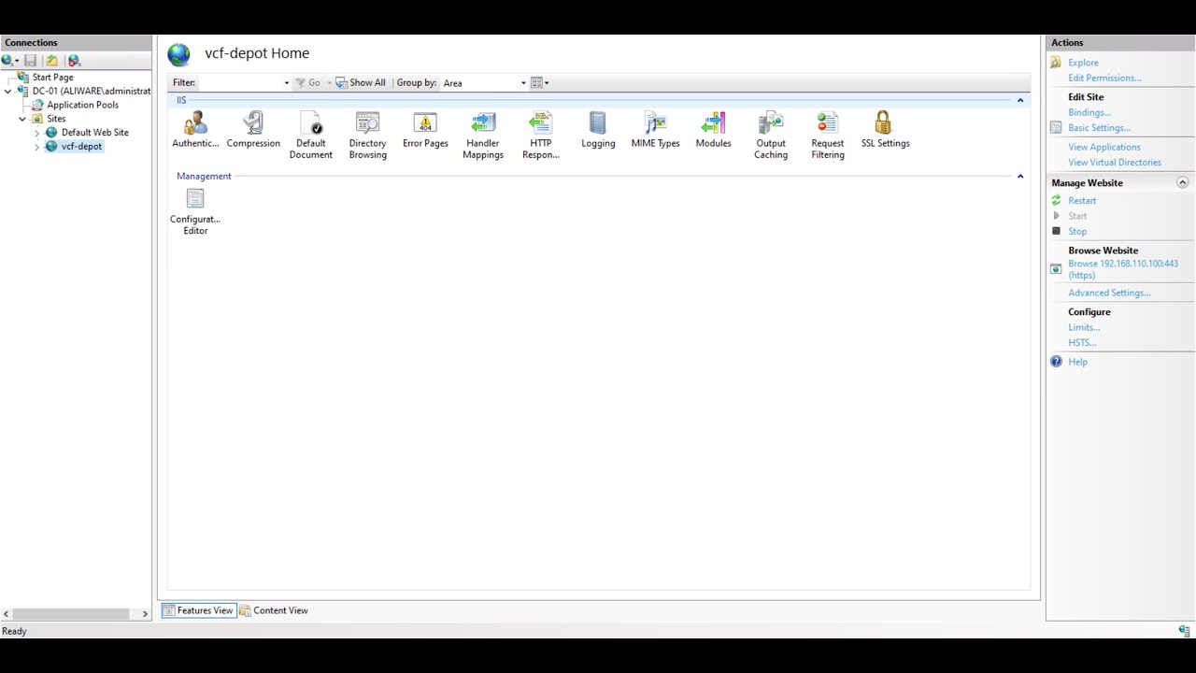The width and height of the screenshot is (1196, 673).
Task: Click the Basic Settings page icon
Action: [1056, 128]
